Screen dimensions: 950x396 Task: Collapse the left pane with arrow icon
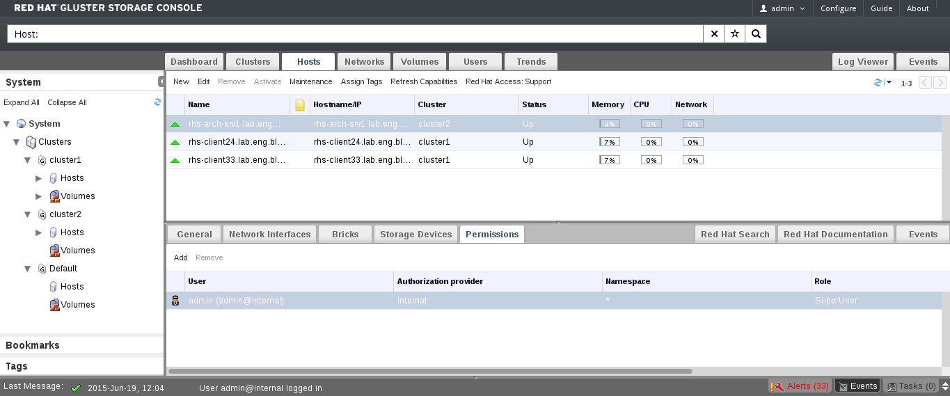tap(161, 81)
